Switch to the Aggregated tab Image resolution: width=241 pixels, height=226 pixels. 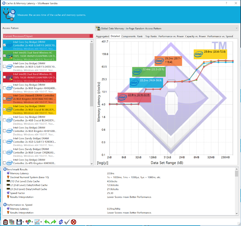click(102, 36)
